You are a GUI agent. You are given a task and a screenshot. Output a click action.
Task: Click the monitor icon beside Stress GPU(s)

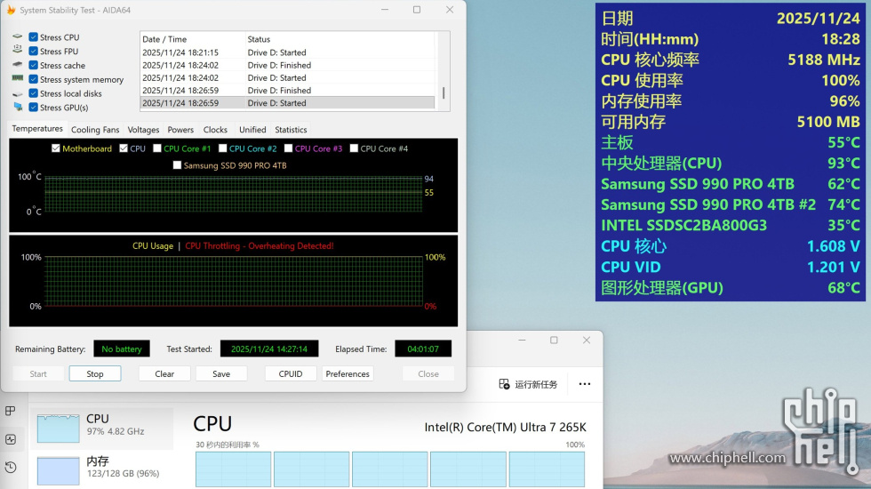tap(18, 107)
